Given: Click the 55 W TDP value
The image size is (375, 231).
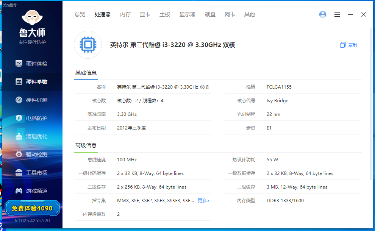Looking at the screenshot, I should coord(272,160).
